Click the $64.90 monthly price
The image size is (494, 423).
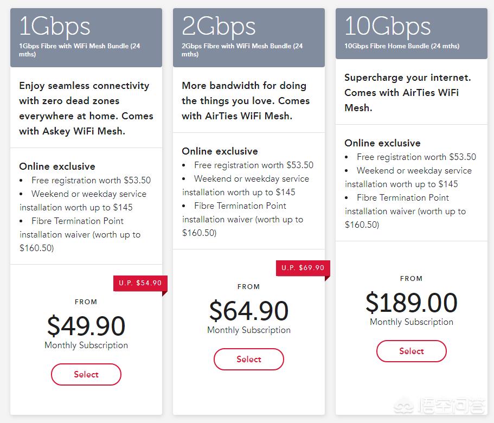[x=248, y=311]
